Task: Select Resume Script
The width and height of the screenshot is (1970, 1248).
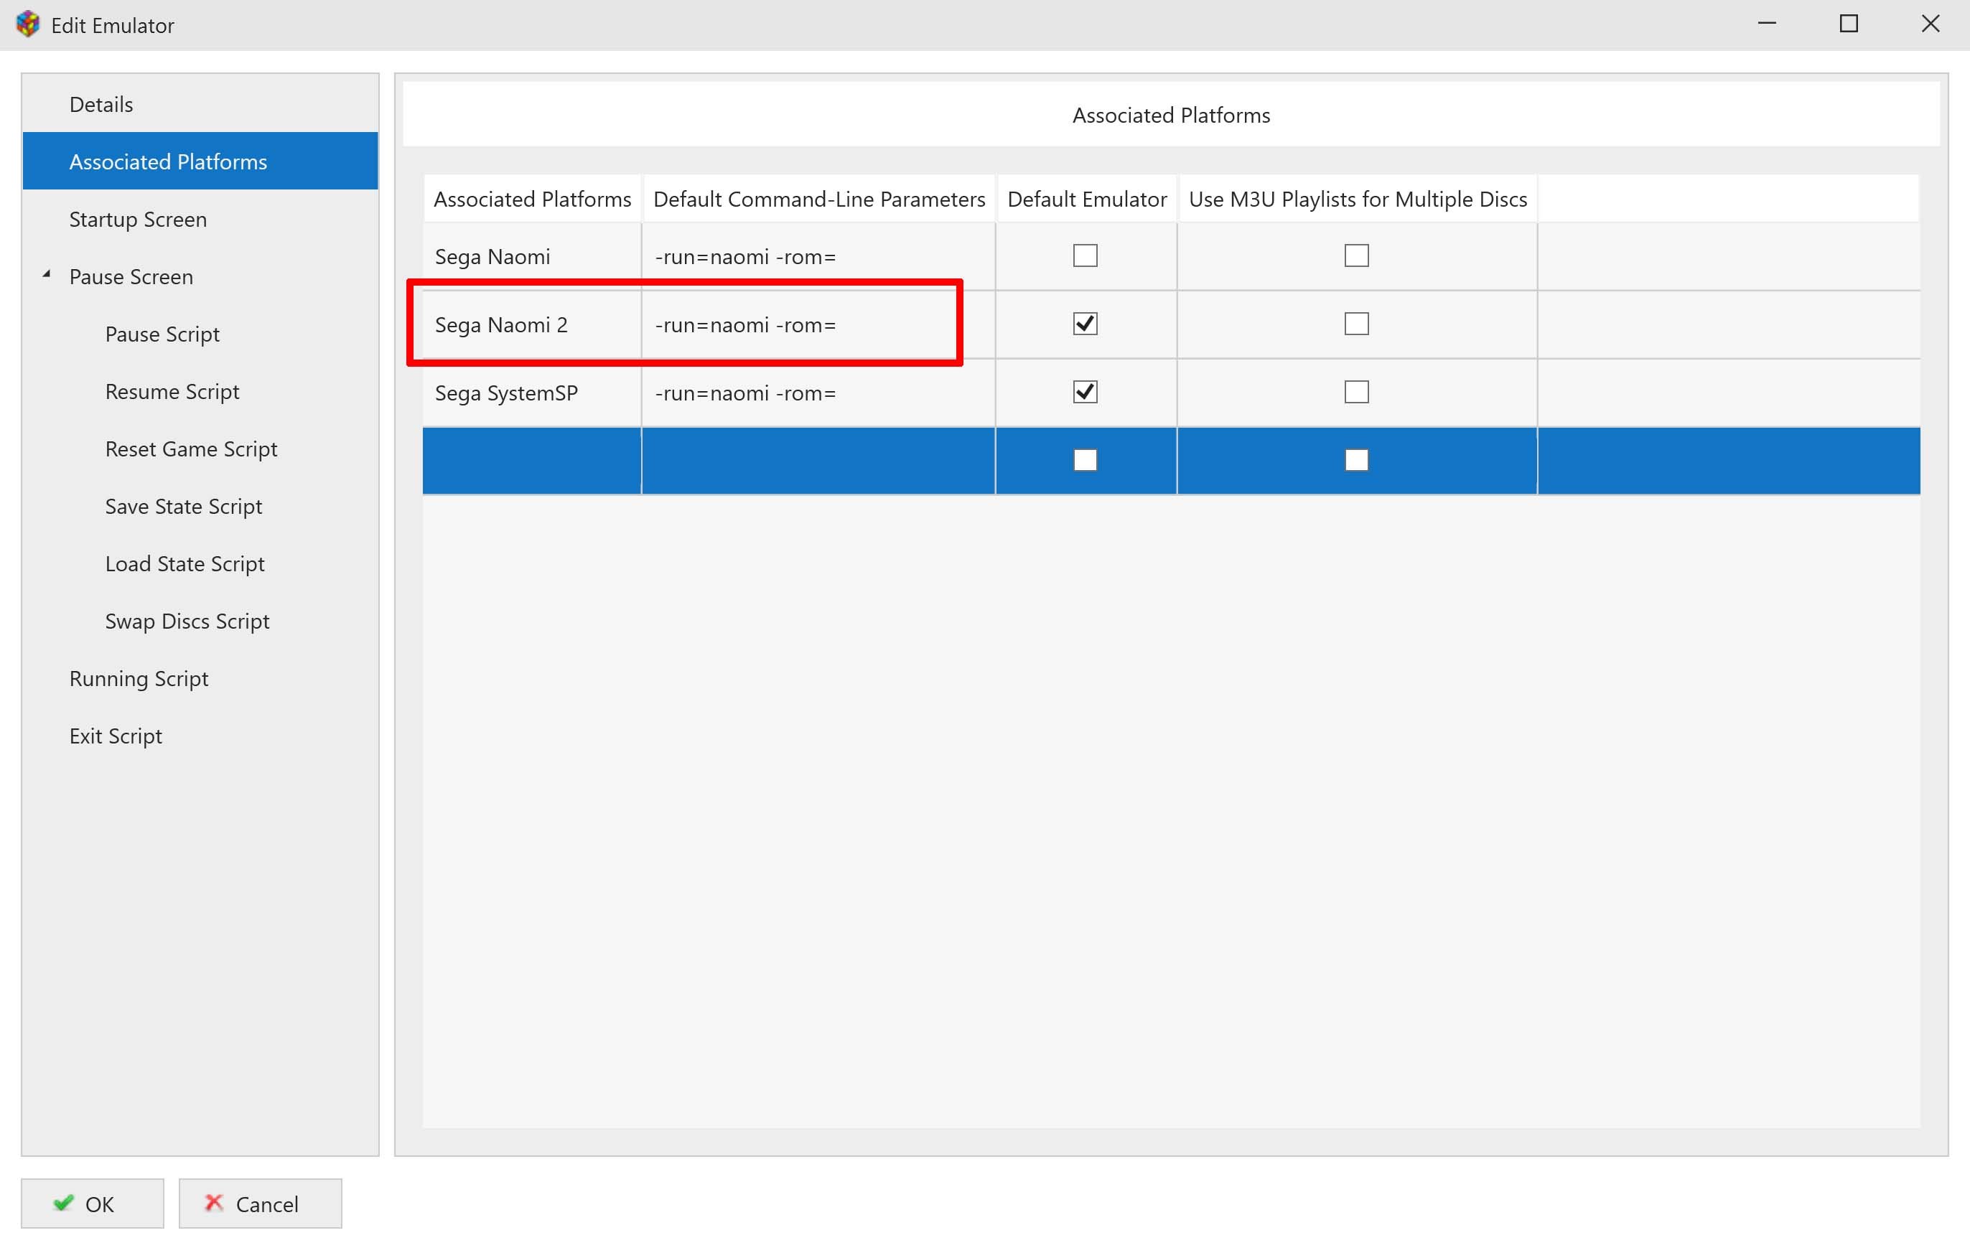Action: coord(172,391)
